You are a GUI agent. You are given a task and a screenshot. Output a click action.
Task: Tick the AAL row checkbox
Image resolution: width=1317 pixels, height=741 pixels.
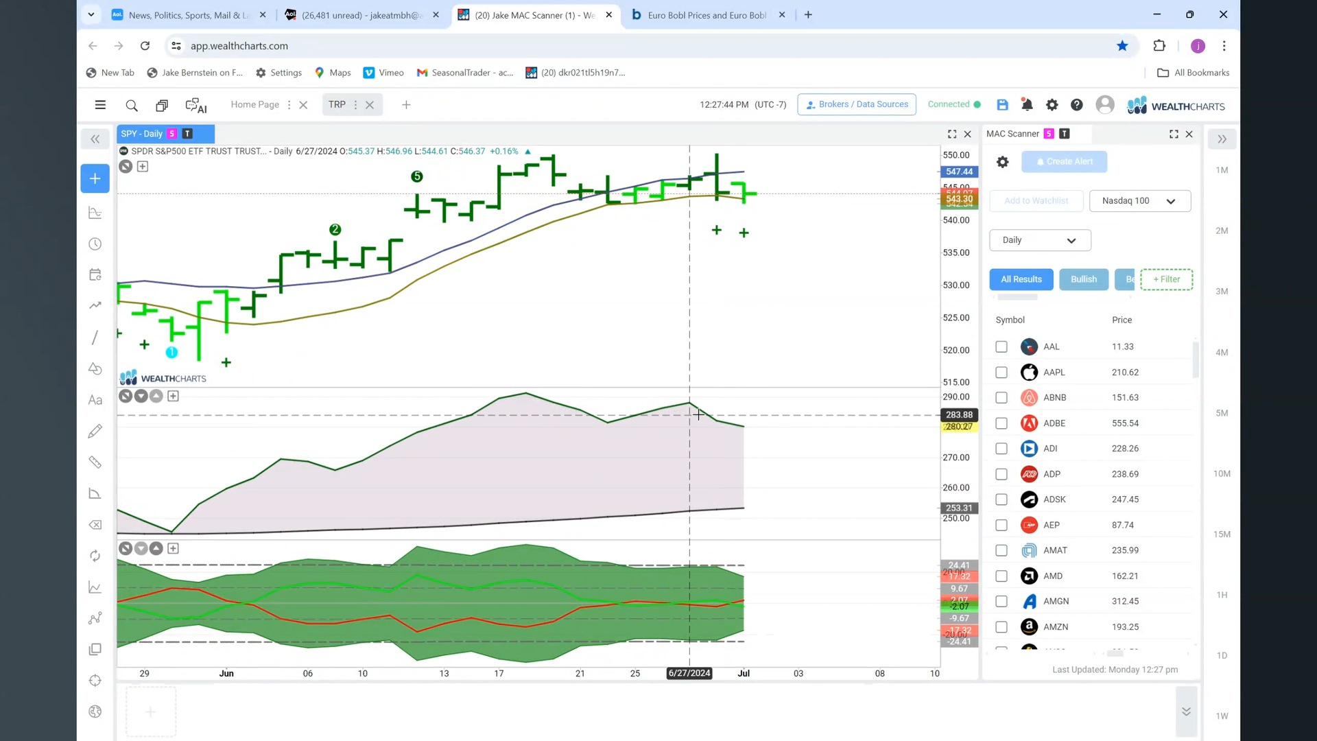[x=1001, y=346]
